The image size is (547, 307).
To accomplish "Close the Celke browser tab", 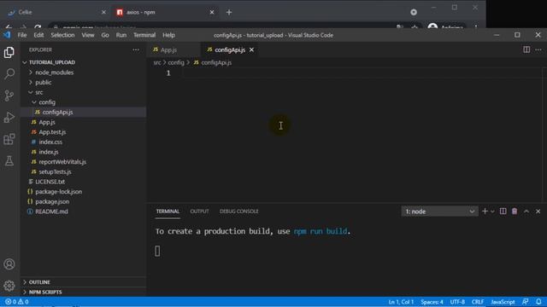I will 103,12.
